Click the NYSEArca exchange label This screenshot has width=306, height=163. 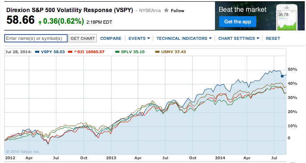point(150,10)
